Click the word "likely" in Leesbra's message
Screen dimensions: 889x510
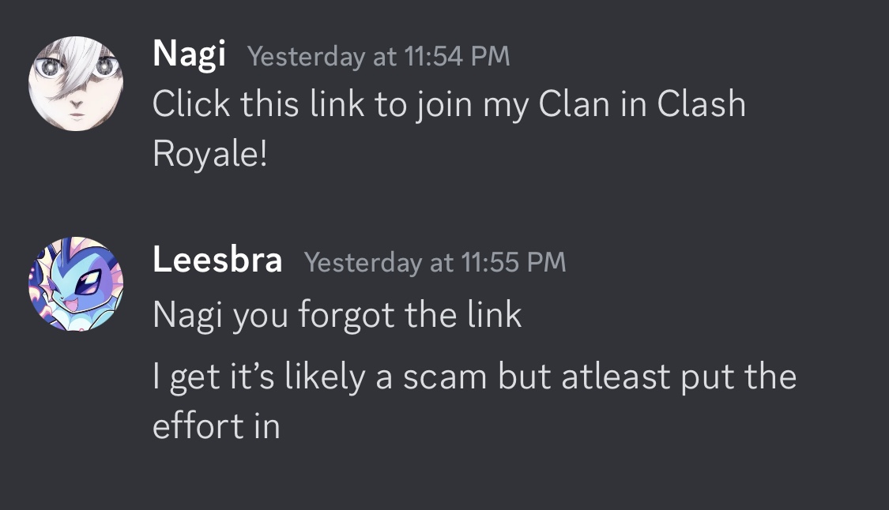327,377
